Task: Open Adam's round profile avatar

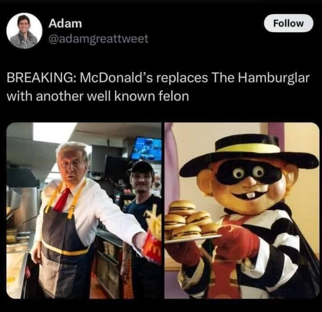Action: [x=24, y=31]
